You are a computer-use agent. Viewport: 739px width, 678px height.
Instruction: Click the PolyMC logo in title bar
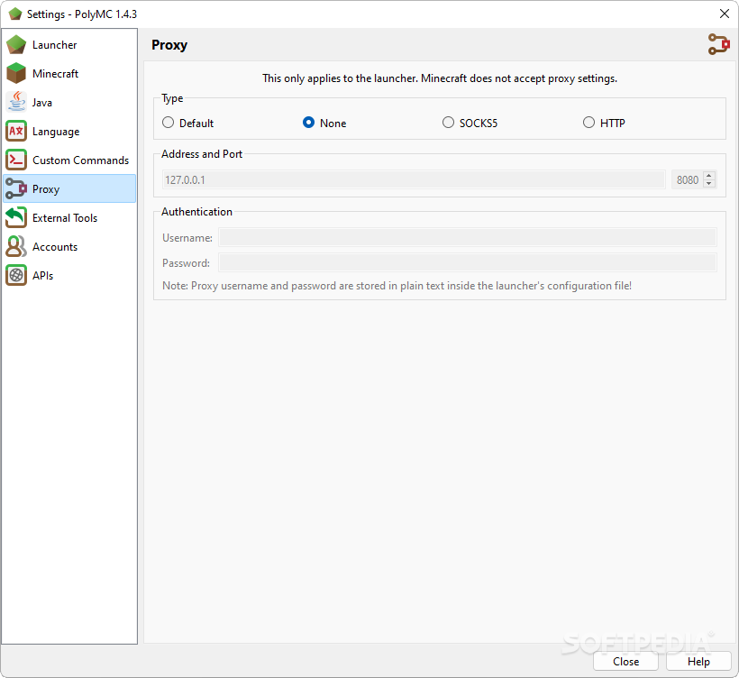click(x=14, y=14)
